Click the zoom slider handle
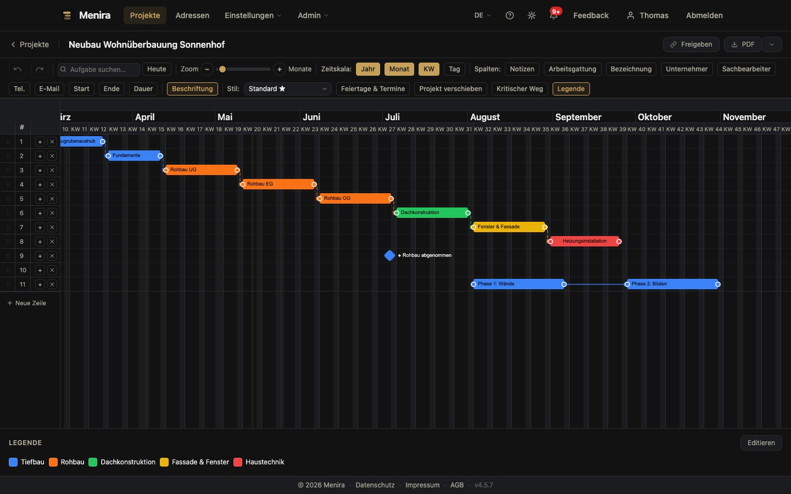The height and width of the screenshot is (494, 791). [x=222, y=69]
